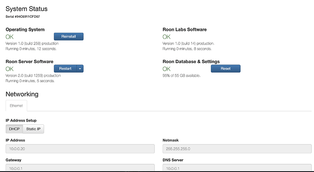Select the serial number text #94C6911CFD67
Screen dimensions: 314x172
[27, 17]
